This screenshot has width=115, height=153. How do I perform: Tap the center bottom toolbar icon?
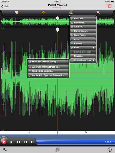(x=57, y=149)
